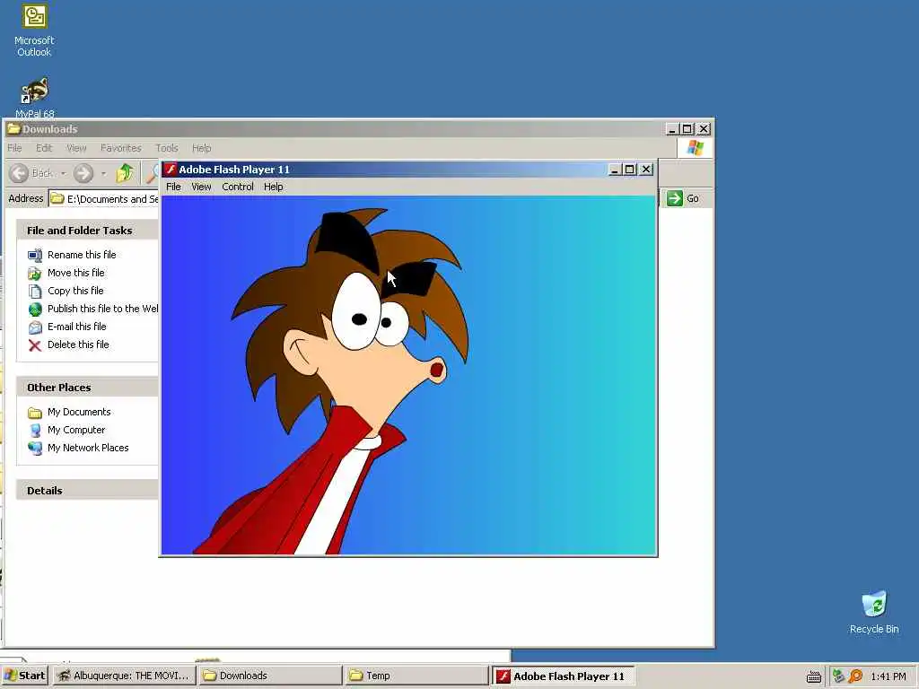Click the Flash animation cartoon character
The width and height of the screenshot is (919, 689).
[x=351, y=380]
